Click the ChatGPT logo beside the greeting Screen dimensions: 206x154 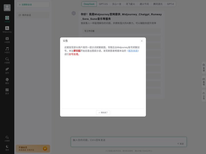click(74, 13)
